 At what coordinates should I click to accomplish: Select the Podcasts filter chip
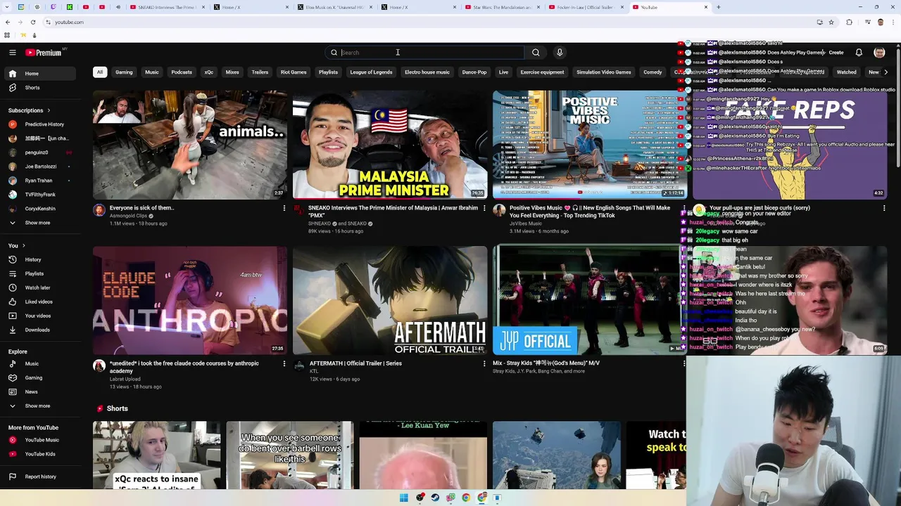(x=182, y=72)
